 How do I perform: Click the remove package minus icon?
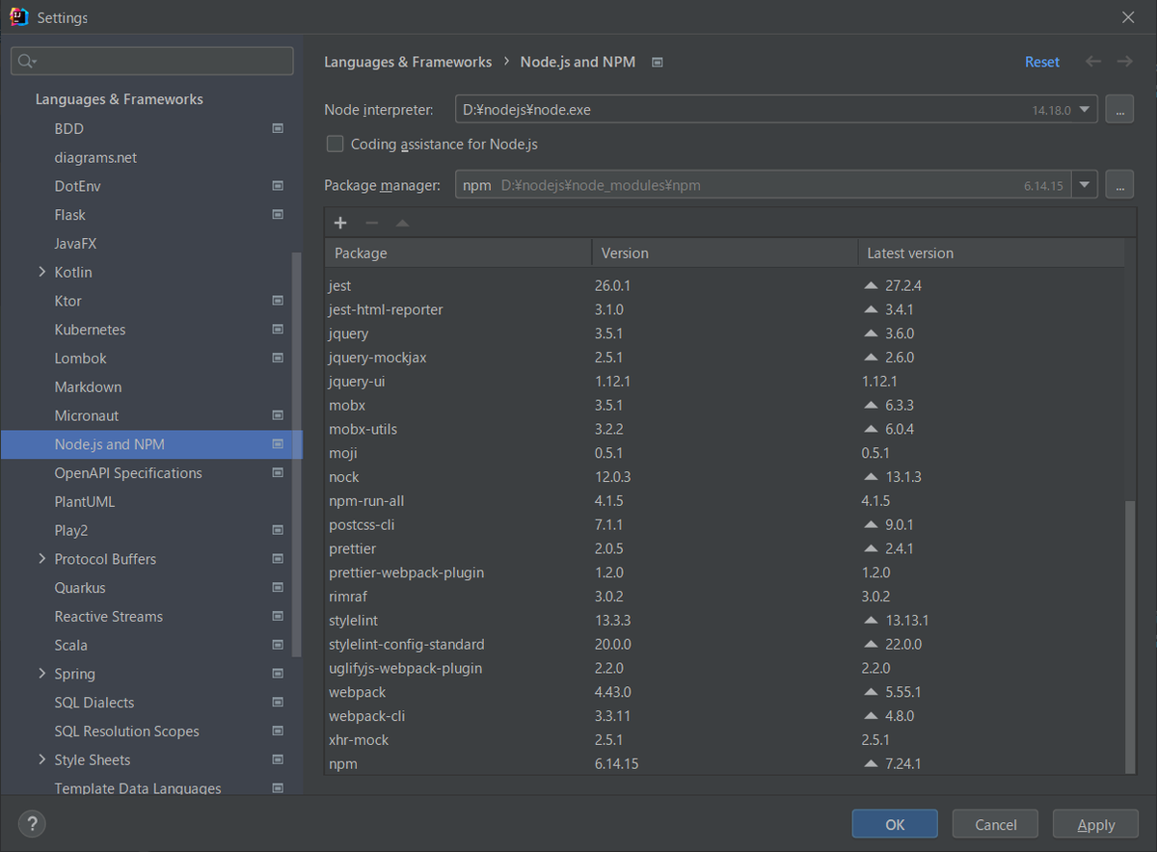coord(371,223)
